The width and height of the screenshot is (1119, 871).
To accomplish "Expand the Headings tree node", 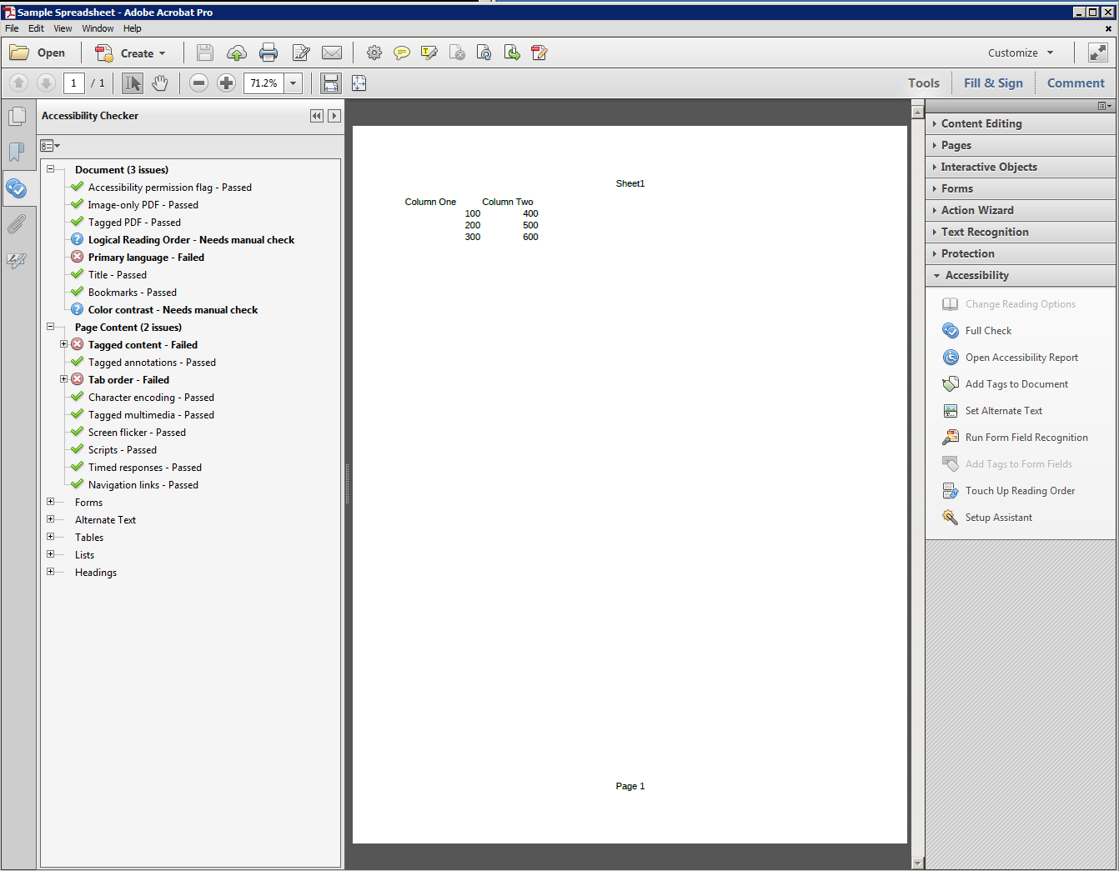I will pos(50,572).
